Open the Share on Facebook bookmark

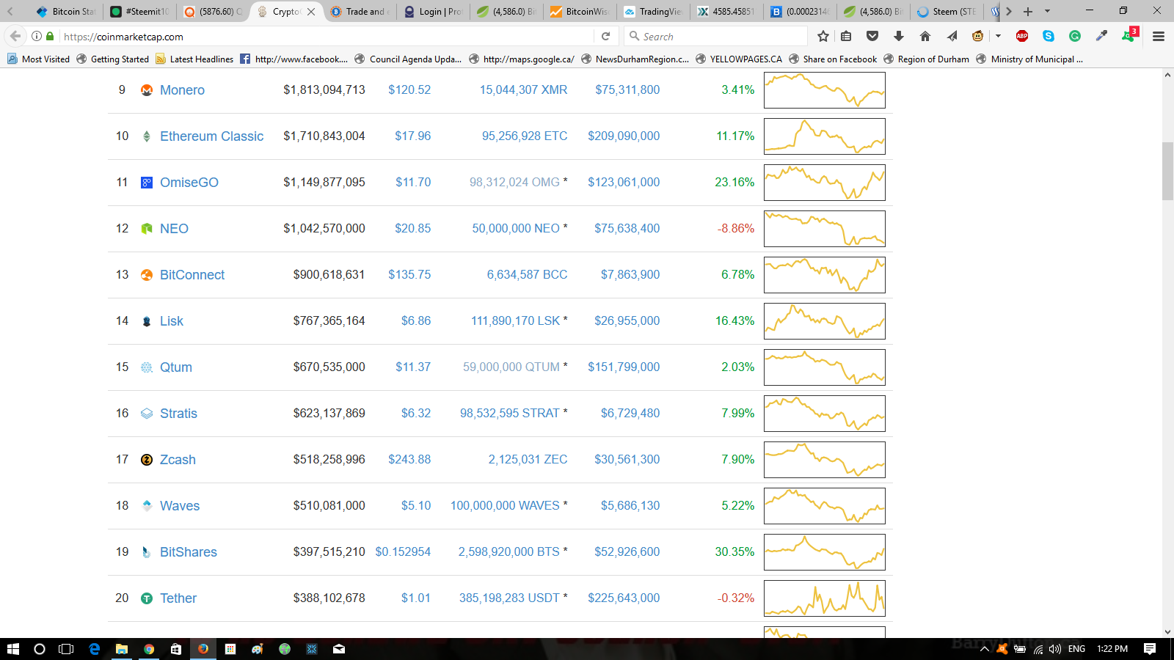pyautogui.click(x=832, y=59)
